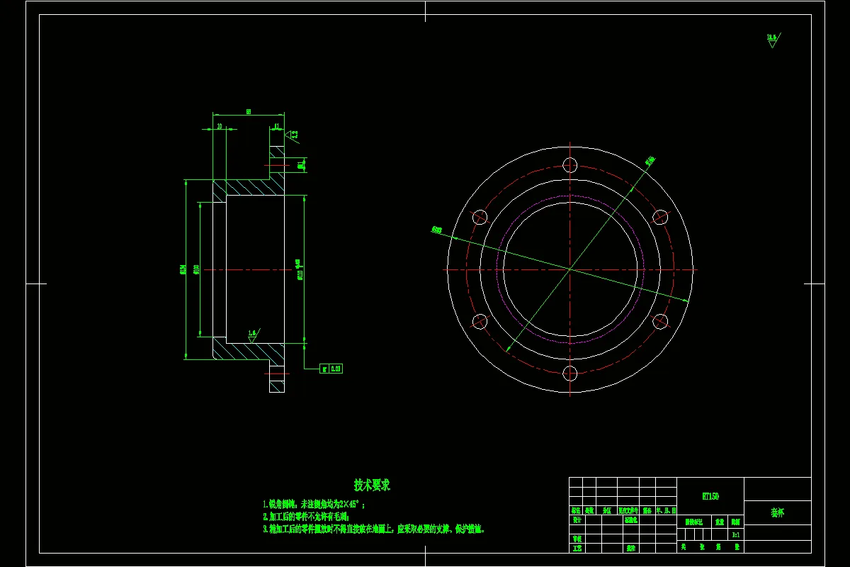Select the lower-right bolt hole of the flange
Screen dimensions: 850x567
point(660,322)
